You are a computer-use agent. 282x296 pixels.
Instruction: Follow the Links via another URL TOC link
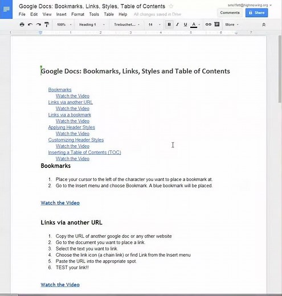70,102
